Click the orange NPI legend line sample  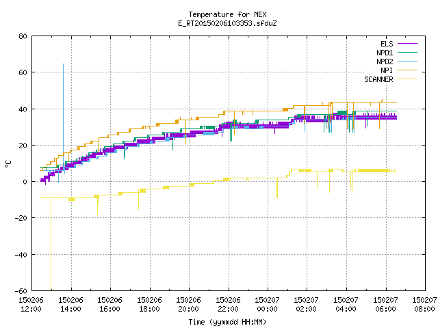[x=408, y=70]
